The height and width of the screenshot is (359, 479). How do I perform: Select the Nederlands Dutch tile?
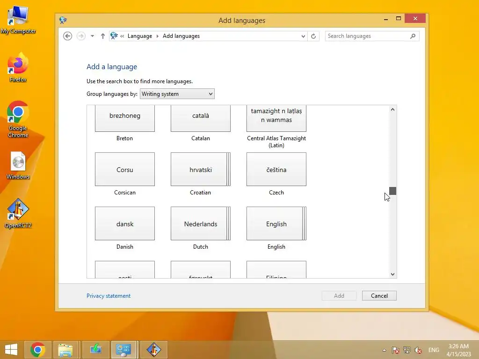[200, 223]
